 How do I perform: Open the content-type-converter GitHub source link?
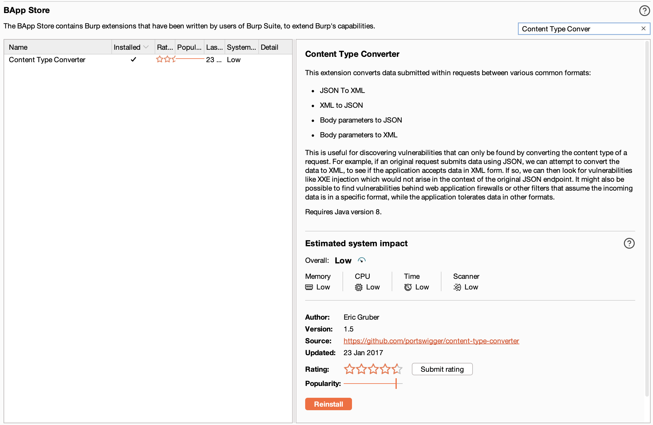pos(431,341)
